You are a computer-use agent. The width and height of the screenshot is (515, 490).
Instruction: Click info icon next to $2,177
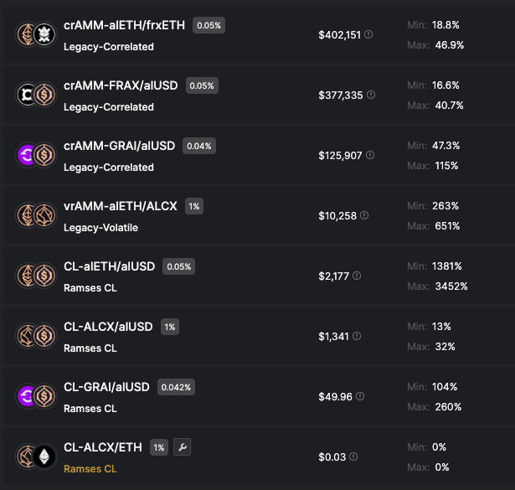coord(357,276)
